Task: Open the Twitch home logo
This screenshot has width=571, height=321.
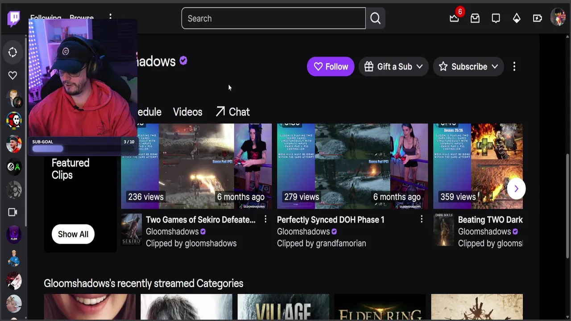Action: point(14,19)
